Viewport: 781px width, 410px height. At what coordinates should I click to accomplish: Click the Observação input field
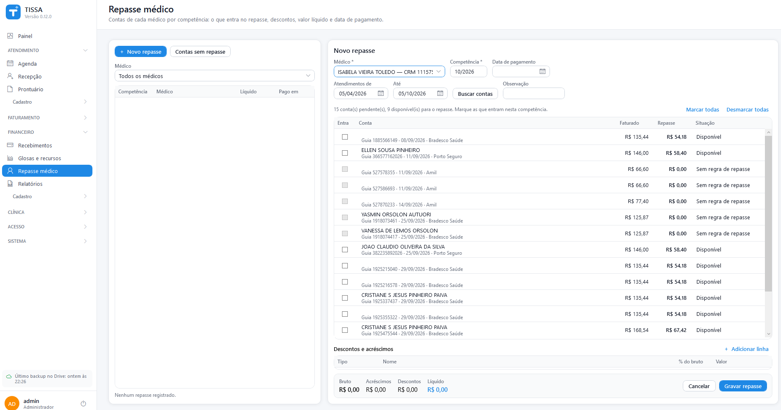[533, 93]
